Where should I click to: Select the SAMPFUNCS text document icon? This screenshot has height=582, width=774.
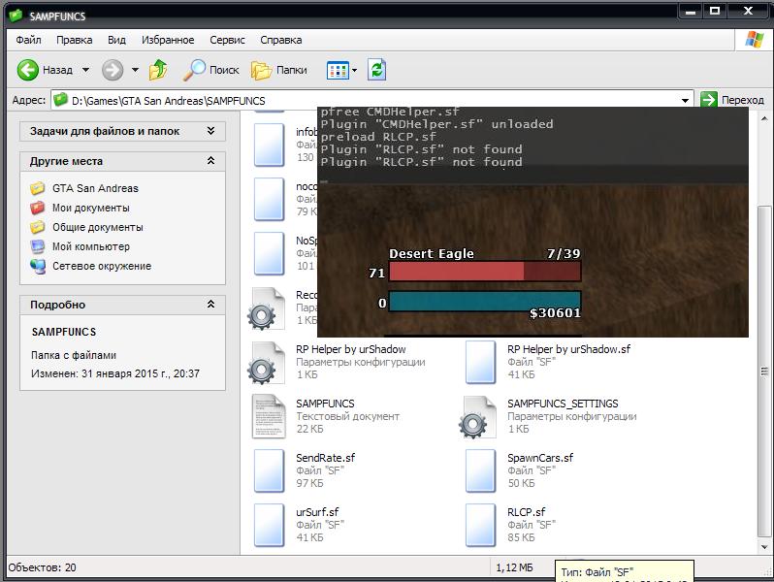pyautogui.click(x=269, y=417)
